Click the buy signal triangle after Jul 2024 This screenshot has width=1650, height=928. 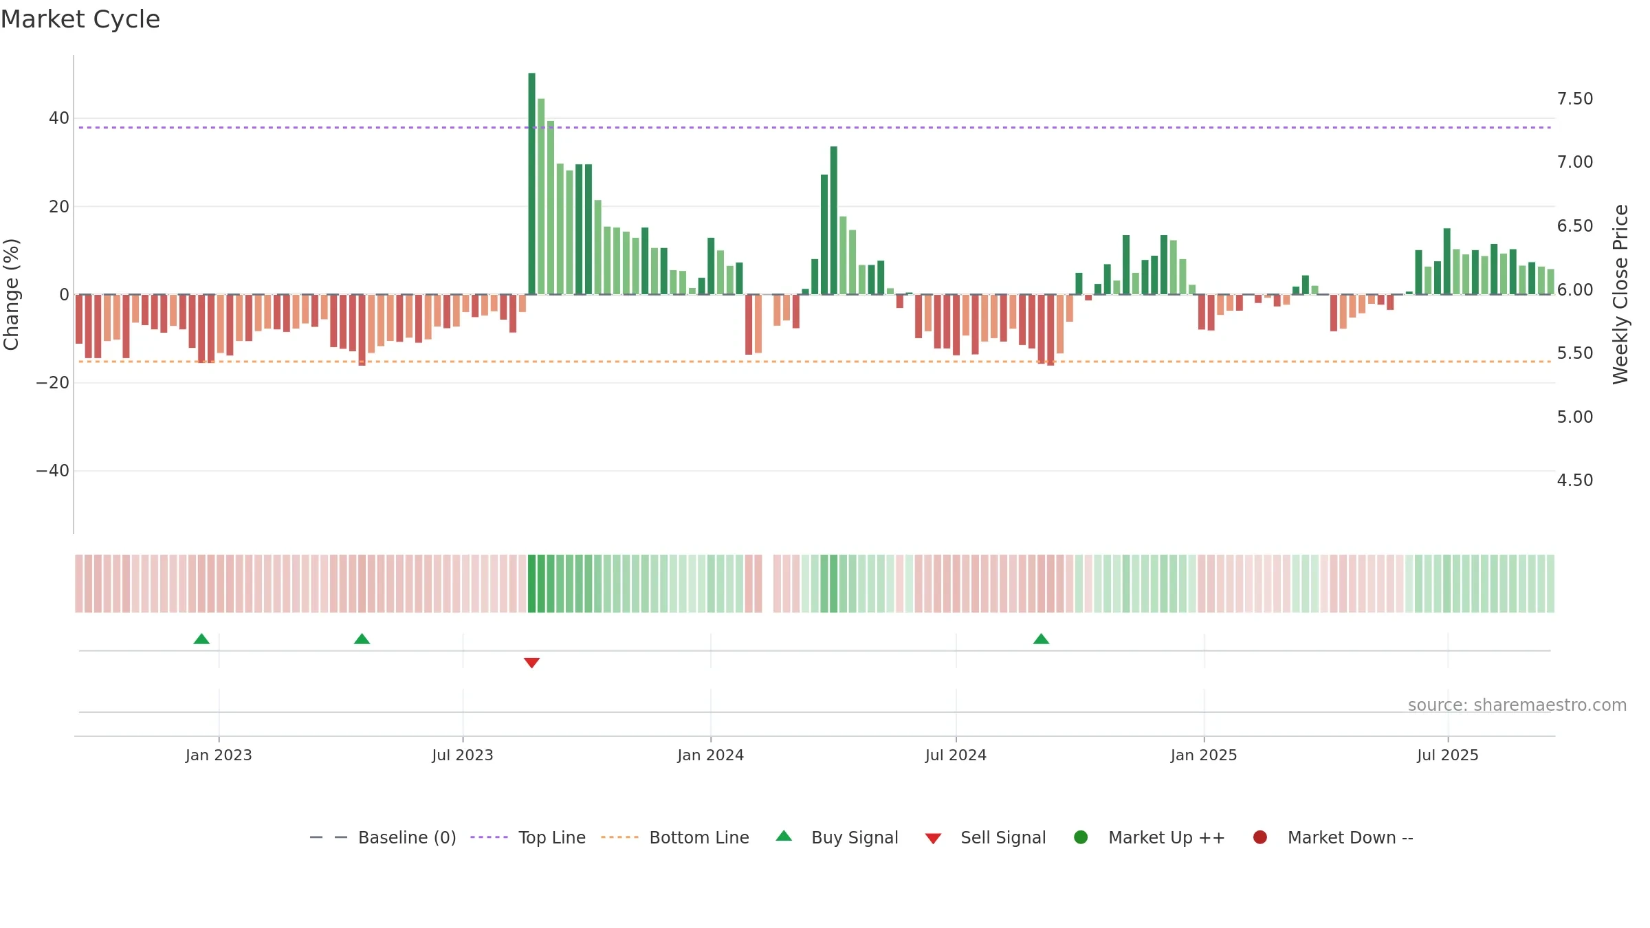1041,639
